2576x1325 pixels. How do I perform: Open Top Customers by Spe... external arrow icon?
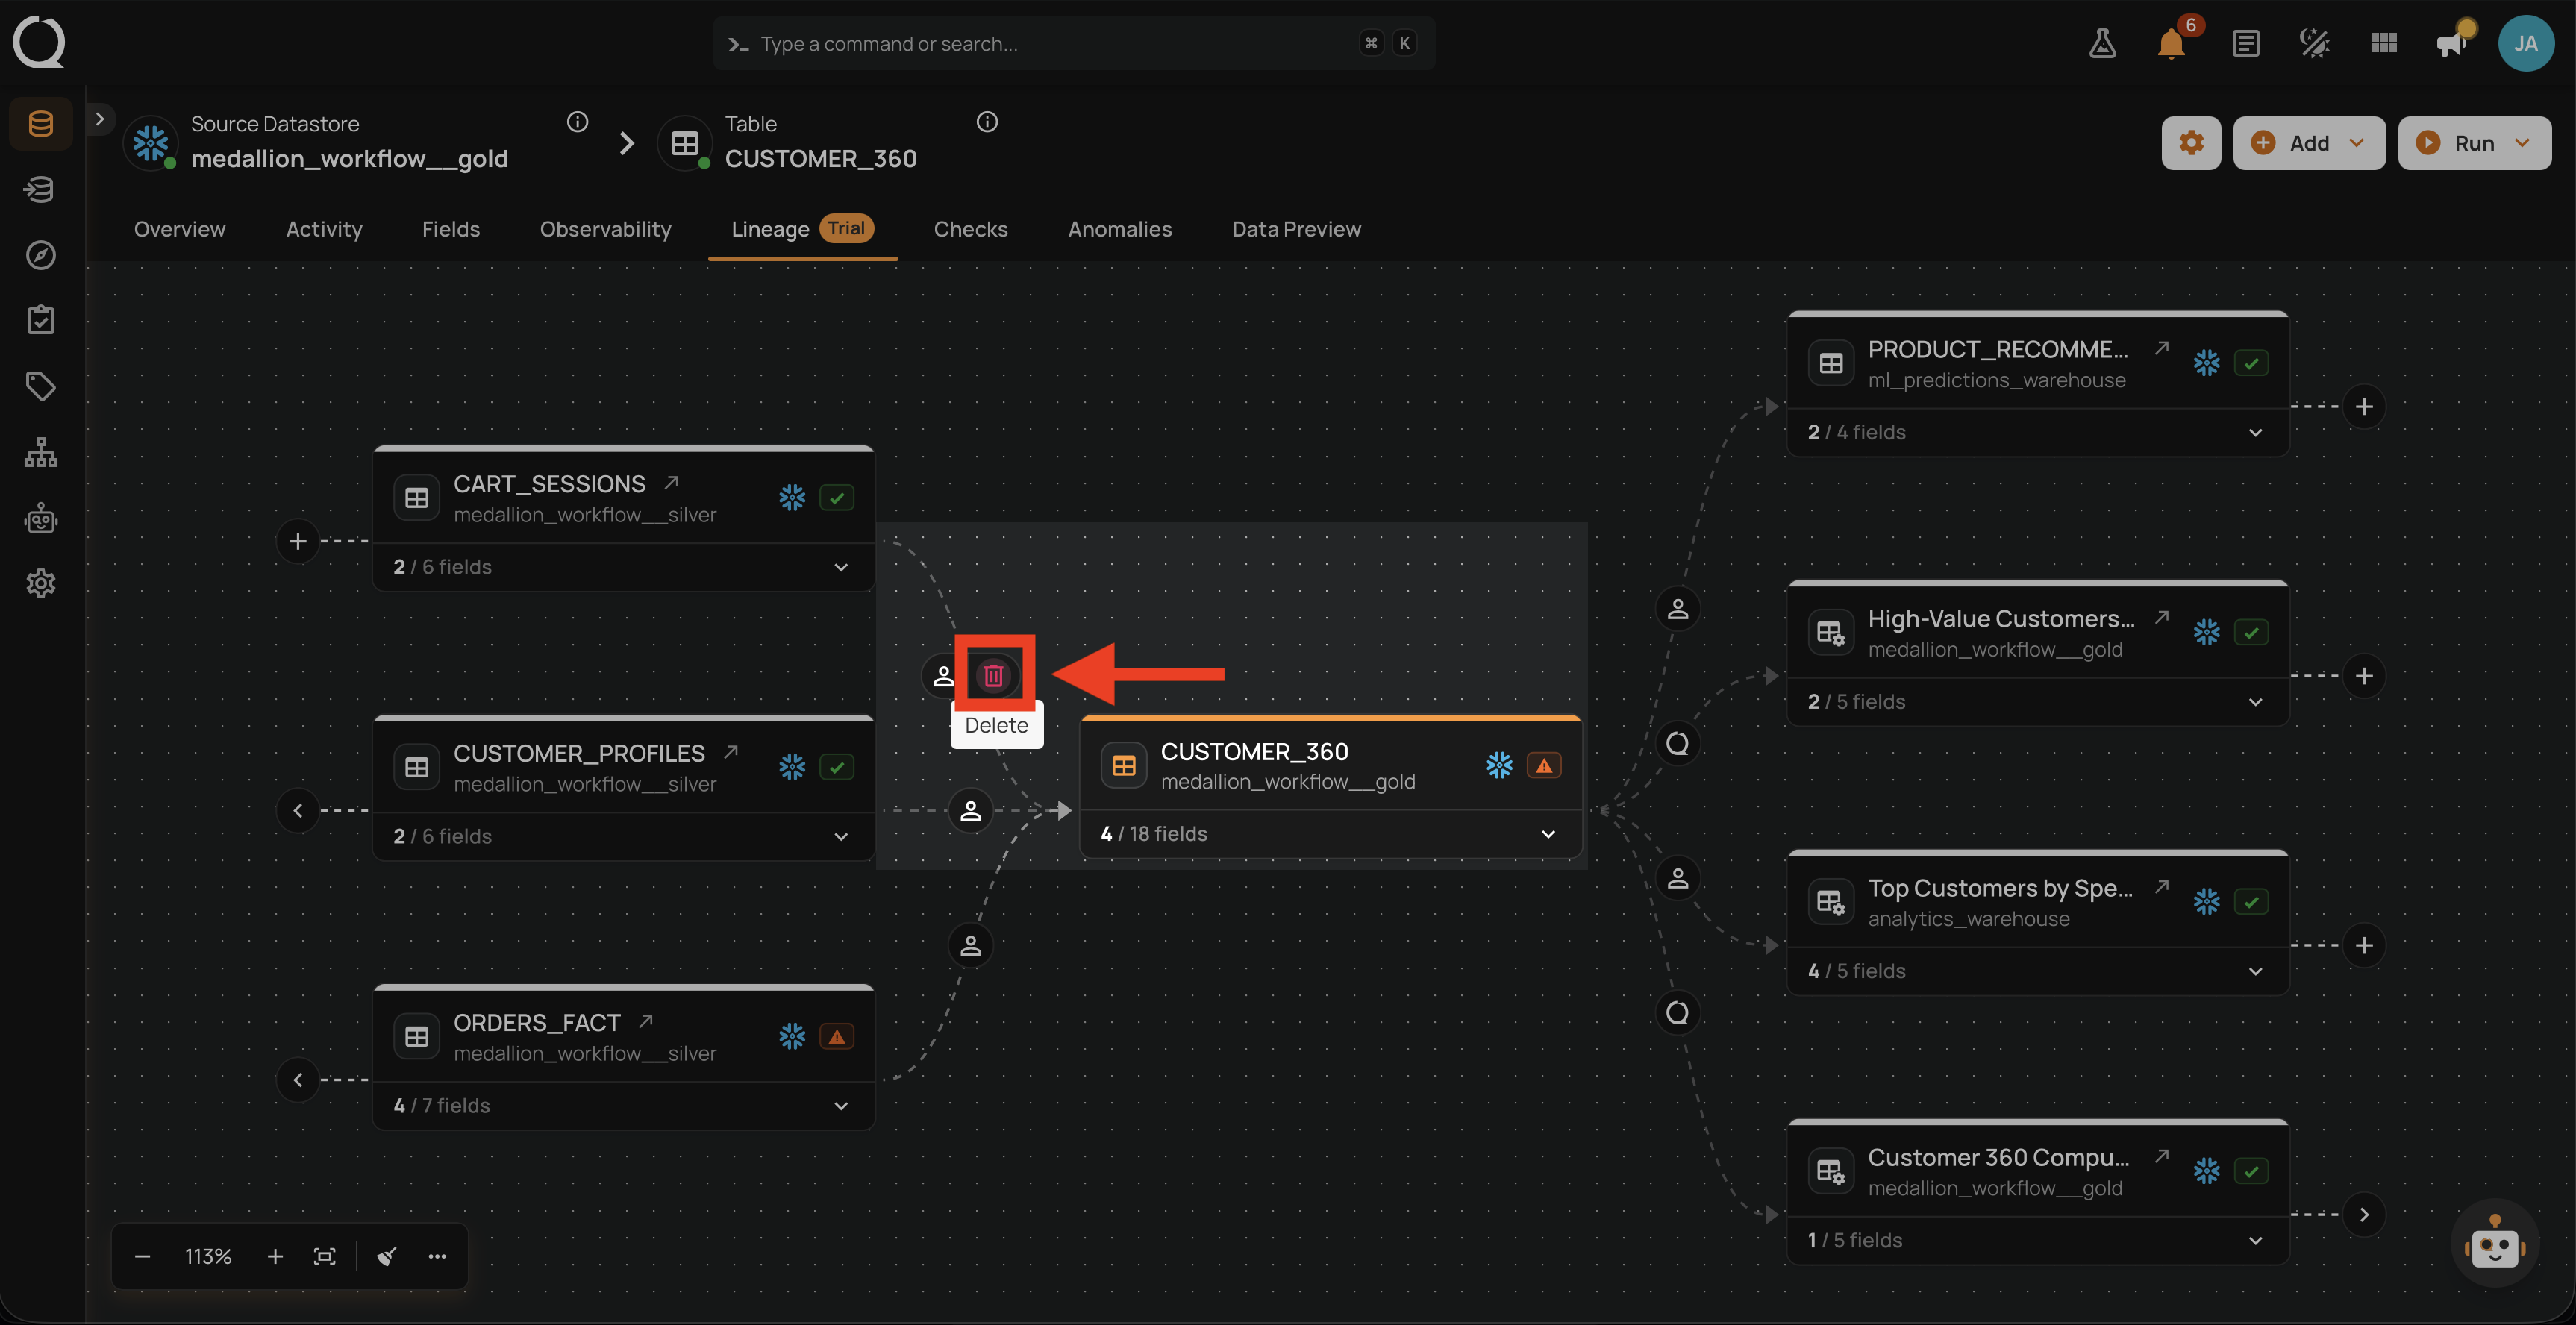[2161, 886]
